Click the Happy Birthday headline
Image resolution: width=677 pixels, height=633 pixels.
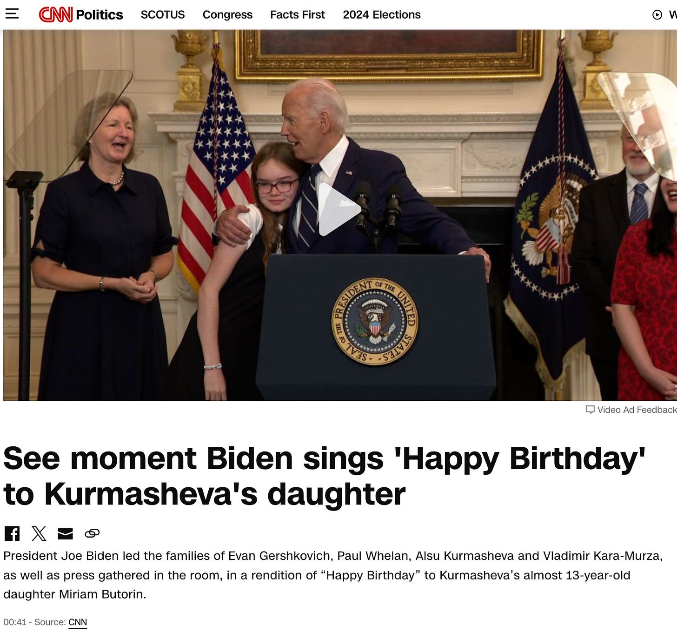[x=325, y=476]
